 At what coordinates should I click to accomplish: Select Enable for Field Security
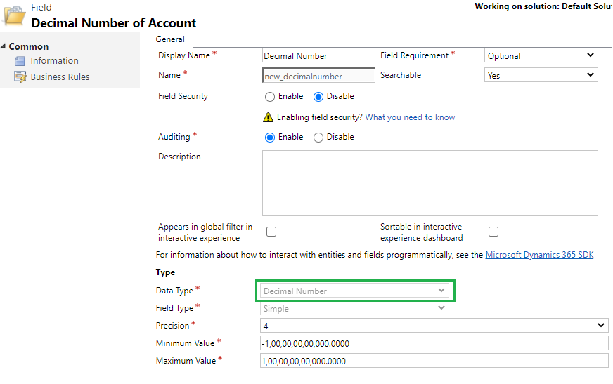pos(270,97)
